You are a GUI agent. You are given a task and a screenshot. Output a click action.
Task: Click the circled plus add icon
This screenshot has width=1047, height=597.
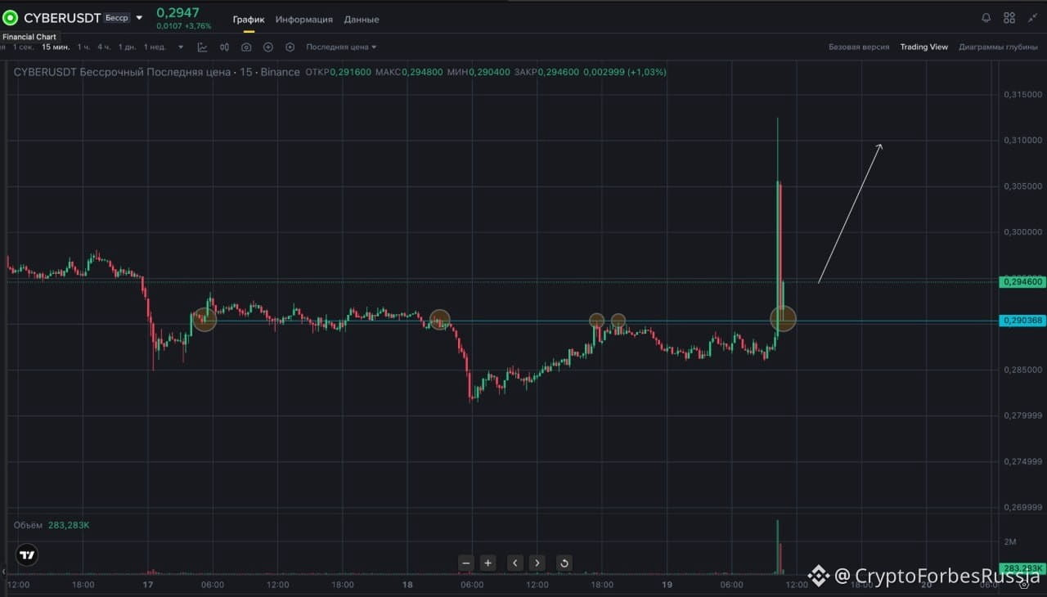(x=267, y=47)
